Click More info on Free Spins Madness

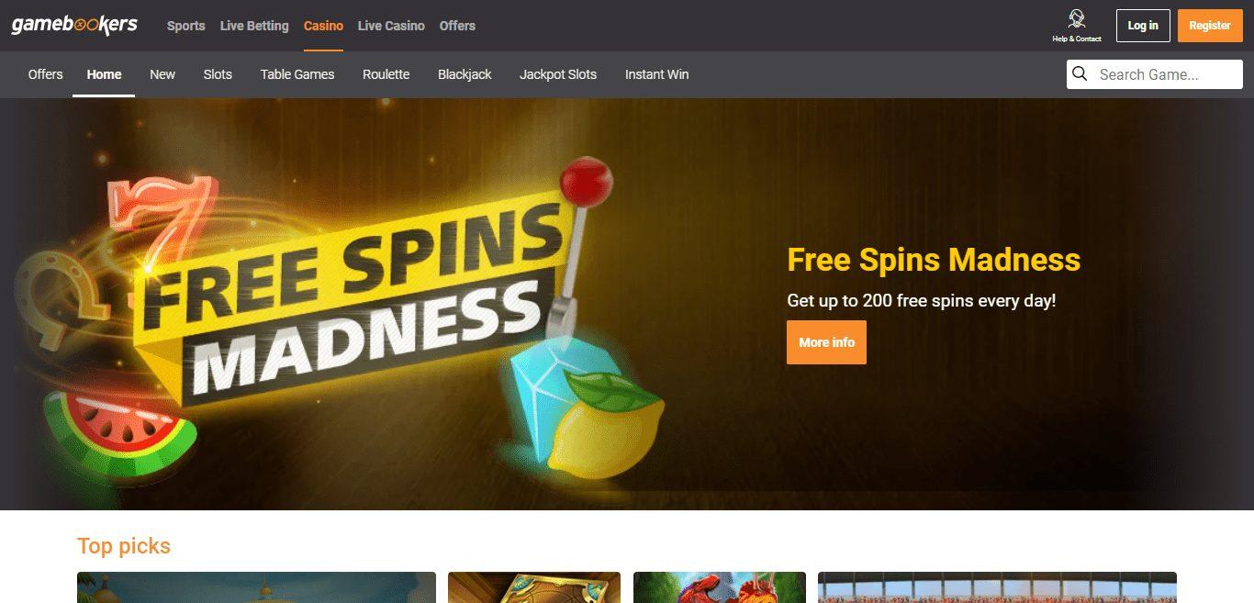[826, 342]
